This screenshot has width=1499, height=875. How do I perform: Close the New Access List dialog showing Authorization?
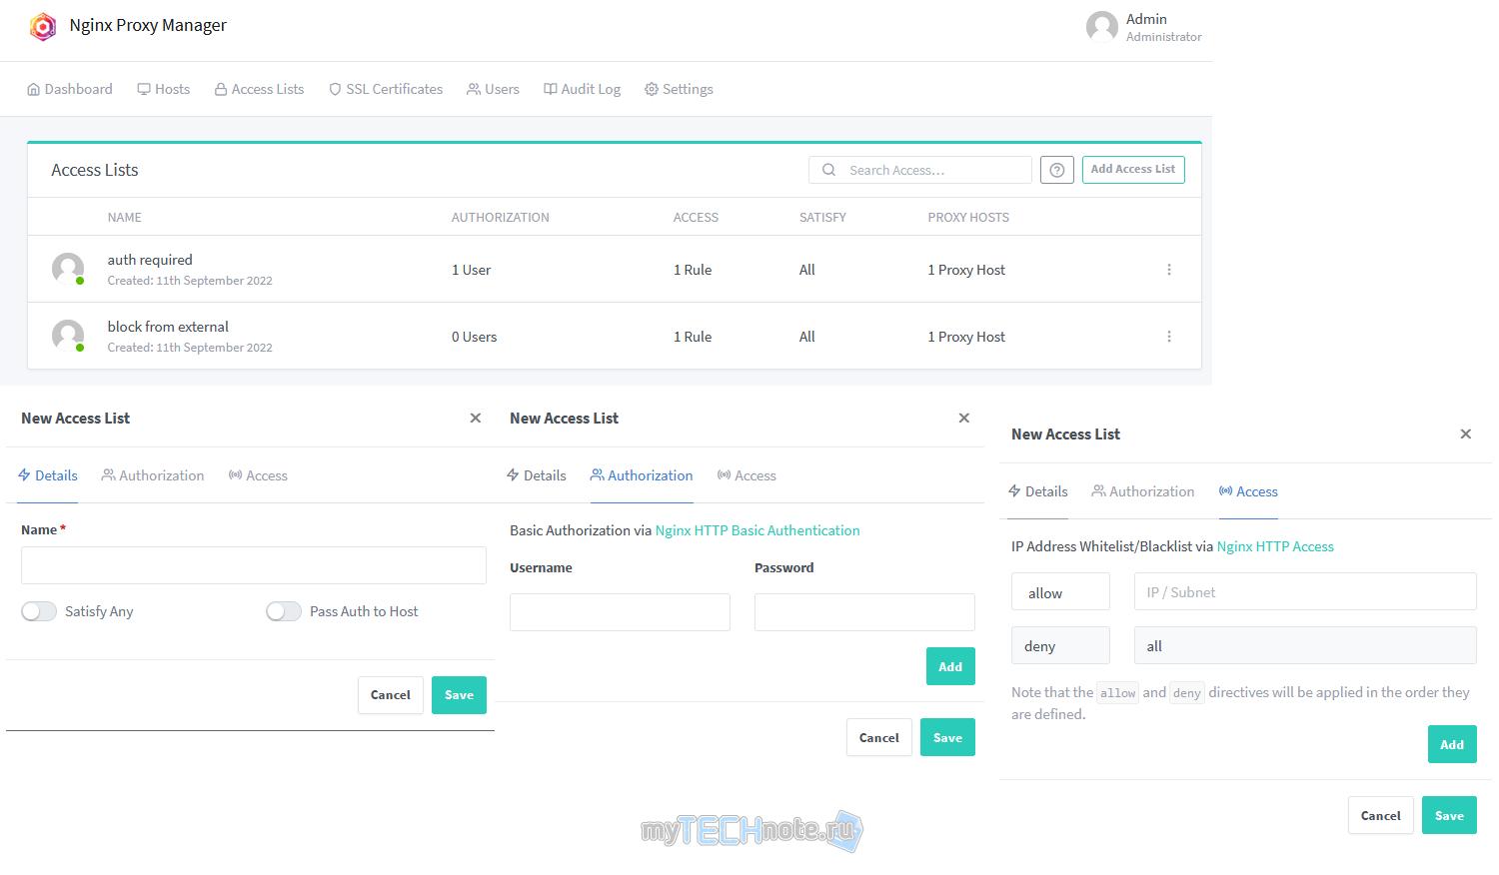pyautogui.click(x=964, y=419)
